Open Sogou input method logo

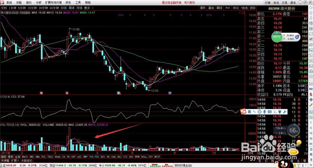click(243, 112)
